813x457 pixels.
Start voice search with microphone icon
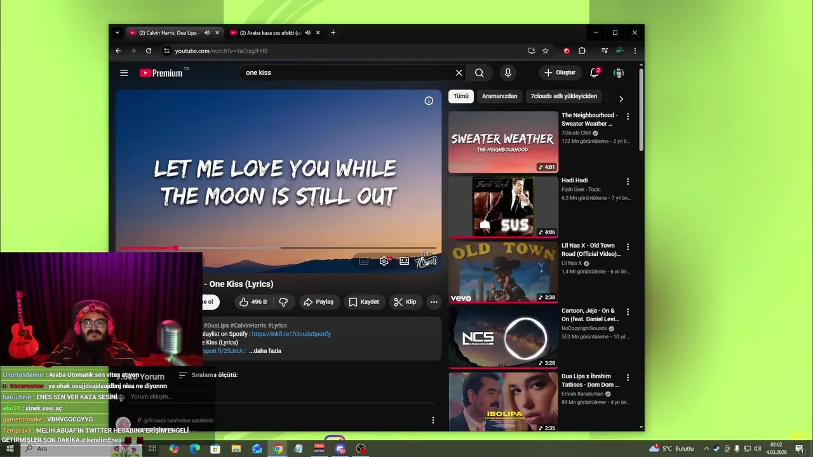[x=507, y=73]
